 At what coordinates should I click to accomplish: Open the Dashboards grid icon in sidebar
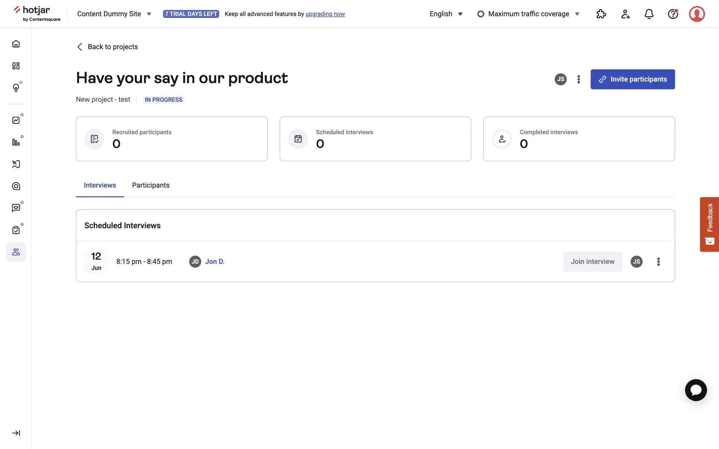click(x=16, y=66)
